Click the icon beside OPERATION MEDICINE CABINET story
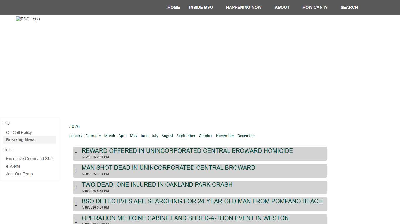This screenshot has height=224, width=400. (x=76, y=221)
